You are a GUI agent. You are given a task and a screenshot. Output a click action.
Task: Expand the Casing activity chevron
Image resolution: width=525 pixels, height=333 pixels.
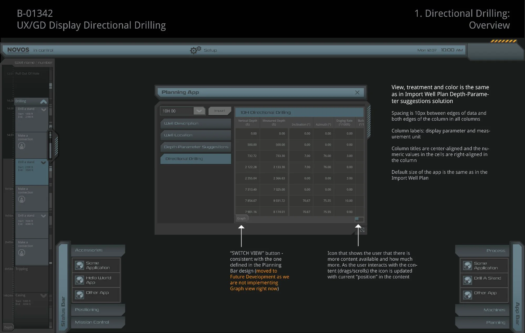[44, 296]
